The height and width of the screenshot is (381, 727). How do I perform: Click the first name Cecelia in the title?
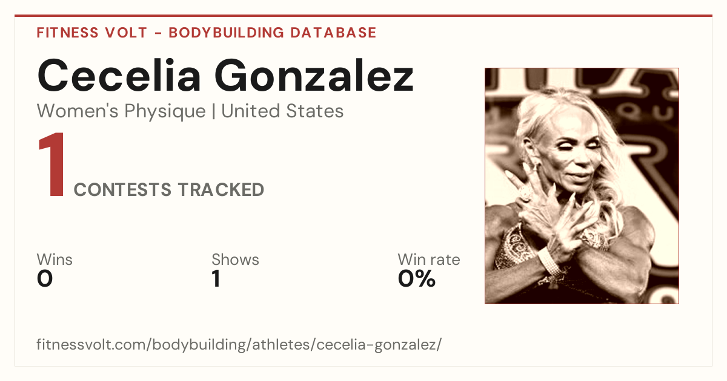(121, 75)
